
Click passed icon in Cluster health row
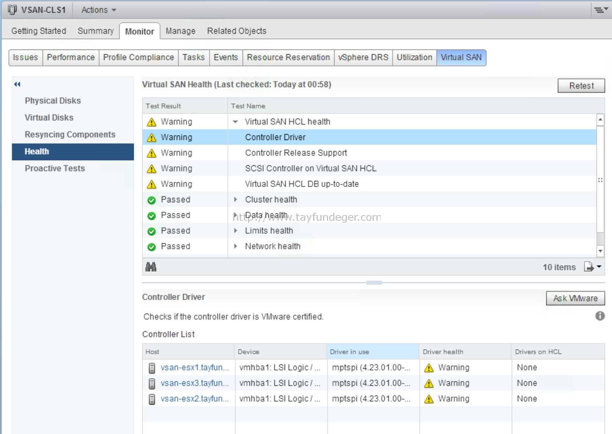click(x=151, y=200)
